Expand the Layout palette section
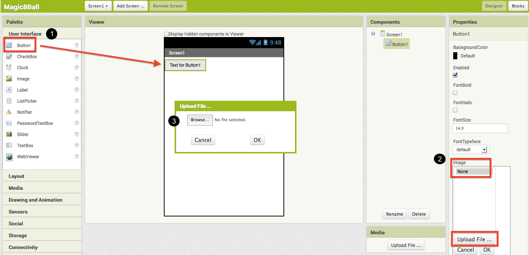The image size is (529, 255). 42,176
